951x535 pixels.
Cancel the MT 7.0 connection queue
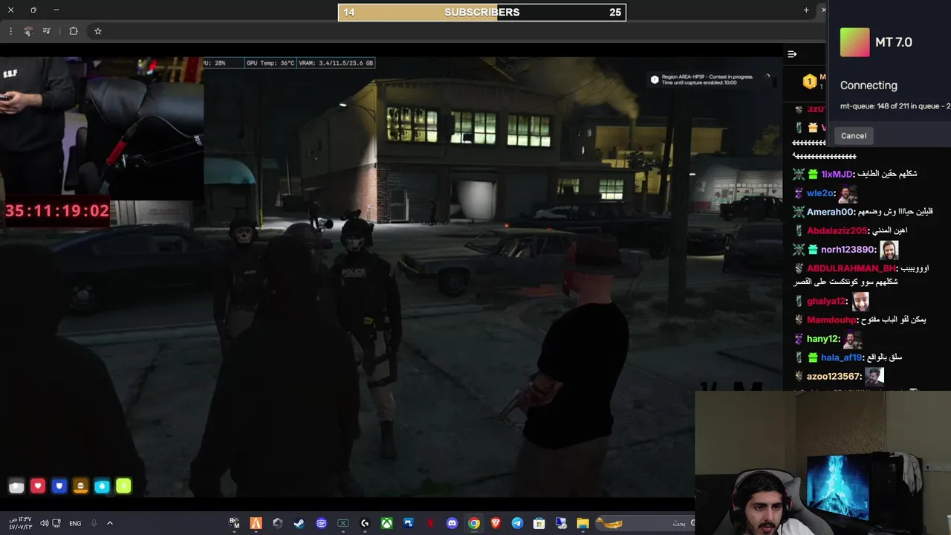[854, 136]
